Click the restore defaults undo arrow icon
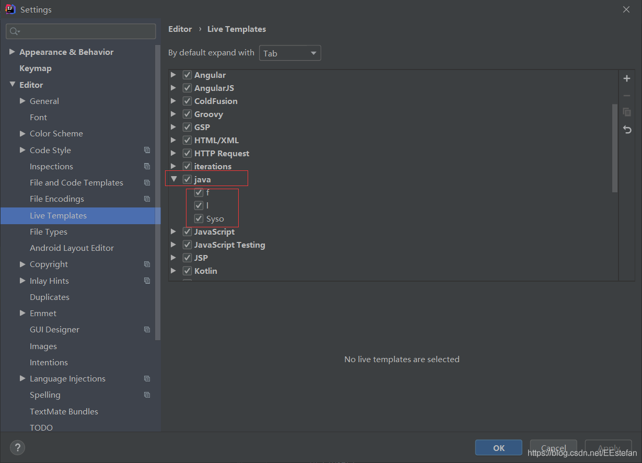 click(627, 130)
